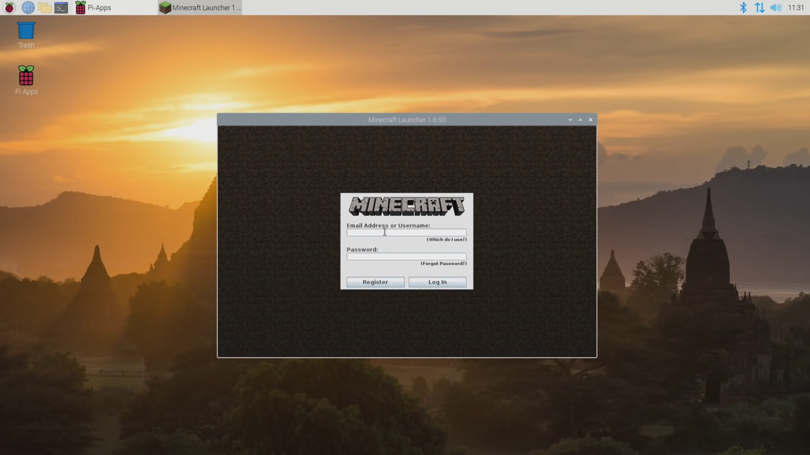Select the Pi-Apps entry in the taskbar
The width and height of the screenshot is (810, 455).
(x=95, y=7)
